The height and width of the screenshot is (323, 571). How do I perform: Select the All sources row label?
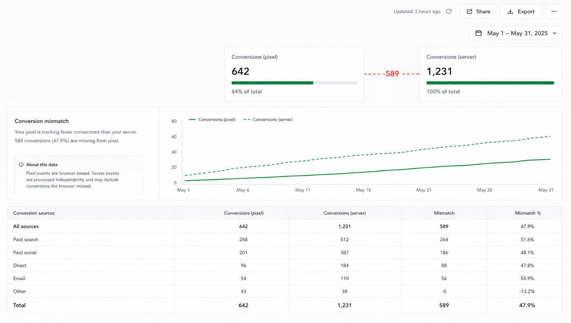pyautogui.click(x=26, y=226)
